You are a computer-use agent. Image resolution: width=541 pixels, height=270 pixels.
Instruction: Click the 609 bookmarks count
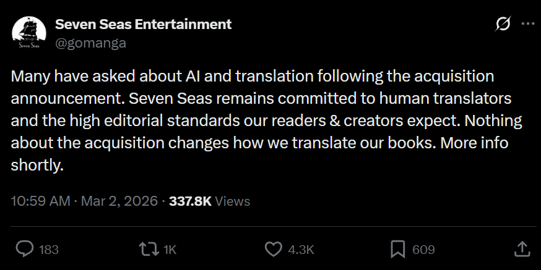point(423,250)
